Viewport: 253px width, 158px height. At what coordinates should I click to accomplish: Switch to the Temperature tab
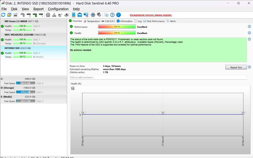(x=92, y=21)
